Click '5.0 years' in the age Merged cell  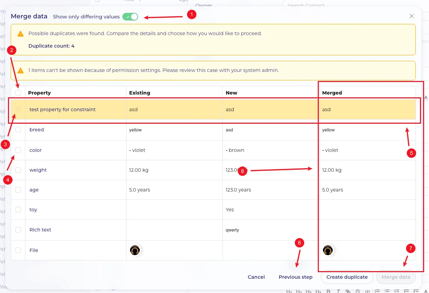pos(333,190)
